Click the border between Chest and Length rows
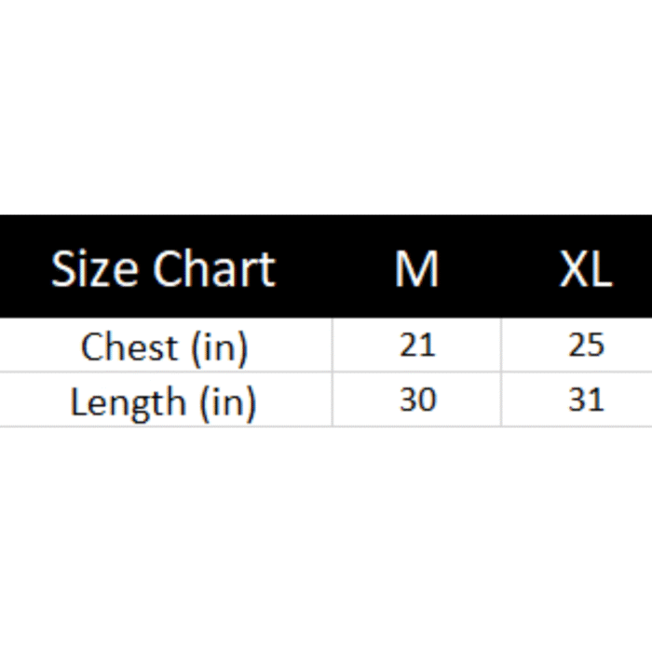 [186, 372]
